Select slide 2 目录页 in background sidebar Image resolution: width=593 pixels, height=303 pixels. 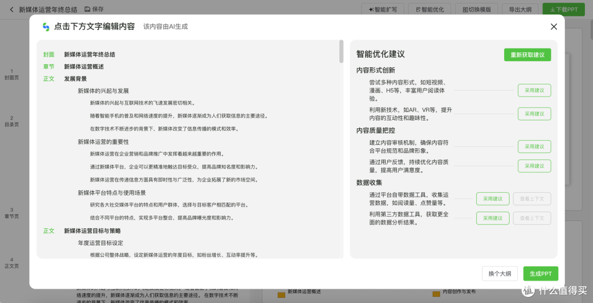(x=12, y=121)
